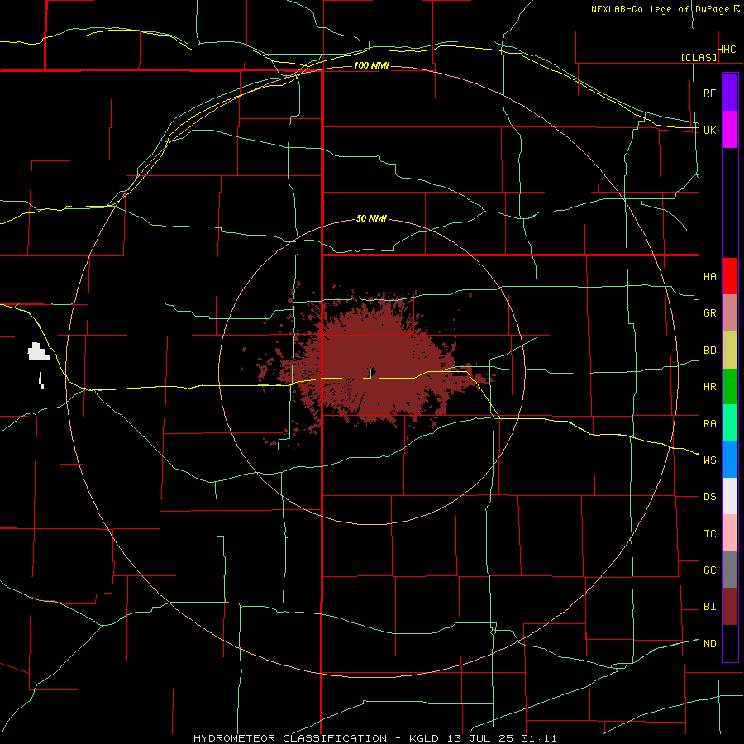Click the "ND" legend label
Screen dimensions: 744x744
coord(709,643)
